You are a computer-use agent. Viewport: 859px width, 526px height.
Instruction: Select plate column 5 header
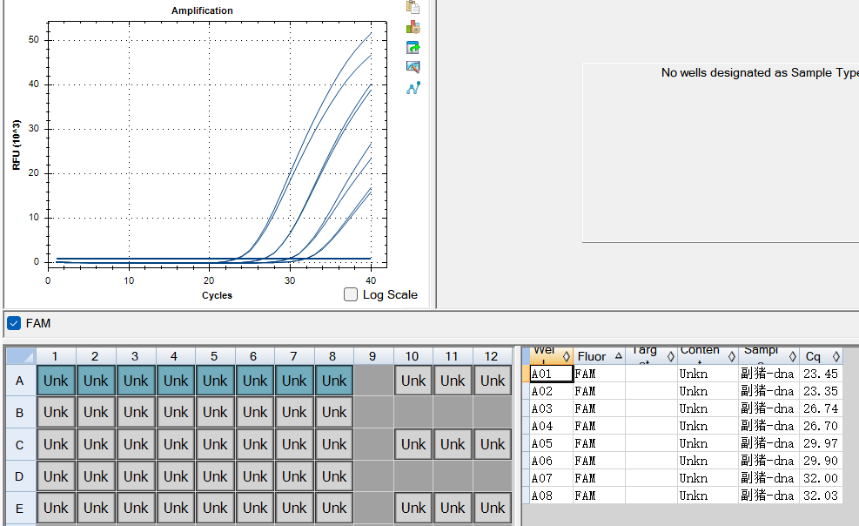215,356
